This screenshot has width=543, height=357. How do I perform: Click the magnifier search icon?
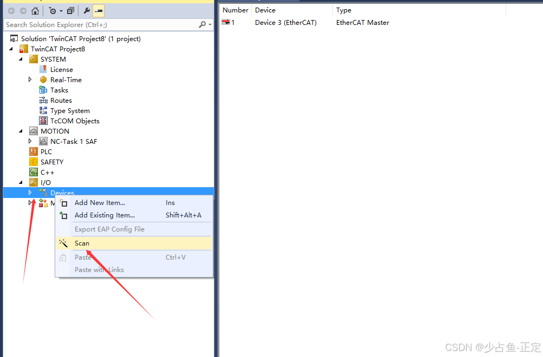(x=202, y=24)
